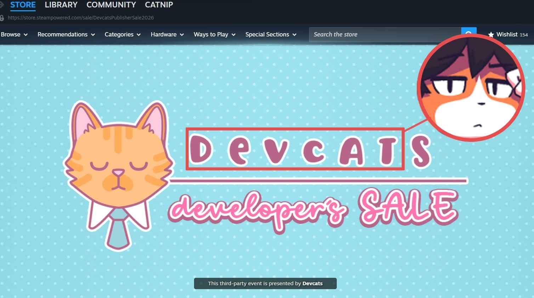Open the Hardware dropdown
534x298 pixels.
pyautogui.click(x=167, y=35)
